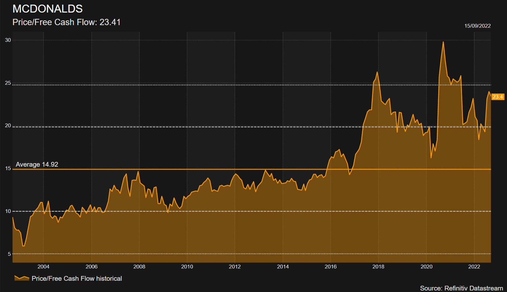Click the Average 14.92 label
Viewport: 507px width, 292px height.
click(x=37, y=164)
